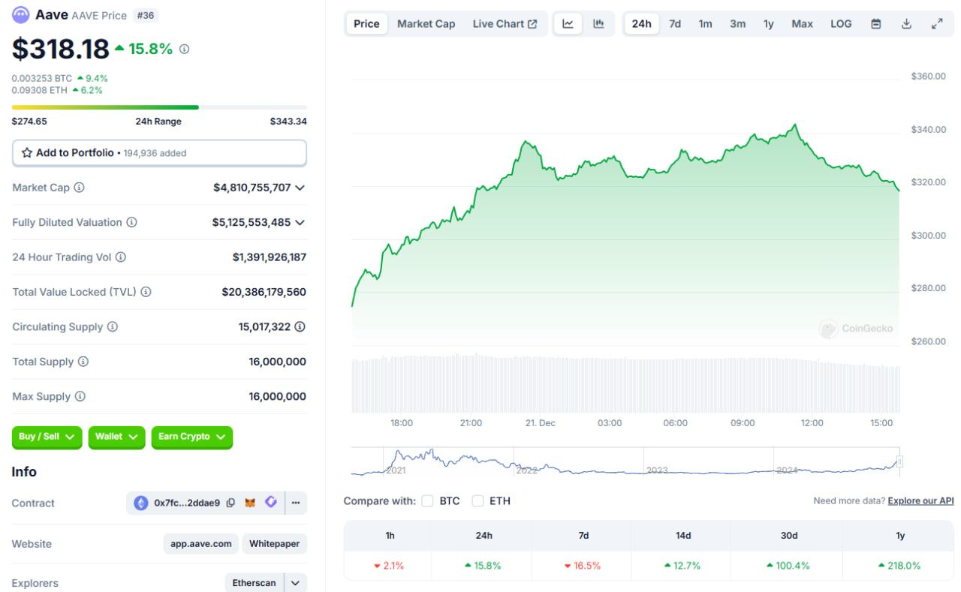Click info icon next to 15.8% price change
The height and width of the screenshot is (592, 961).
pos(185,49)
